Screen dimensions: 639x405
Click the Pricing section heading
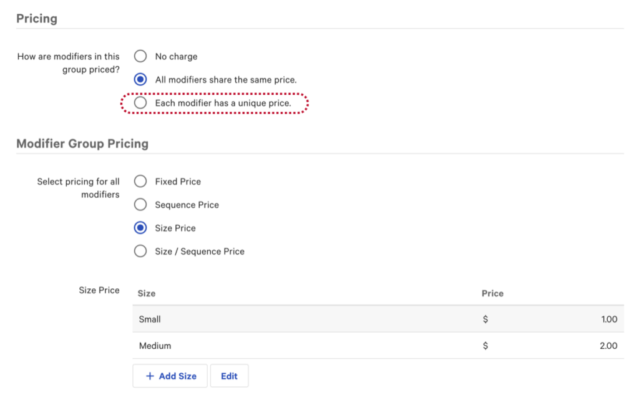pos(37,18)
